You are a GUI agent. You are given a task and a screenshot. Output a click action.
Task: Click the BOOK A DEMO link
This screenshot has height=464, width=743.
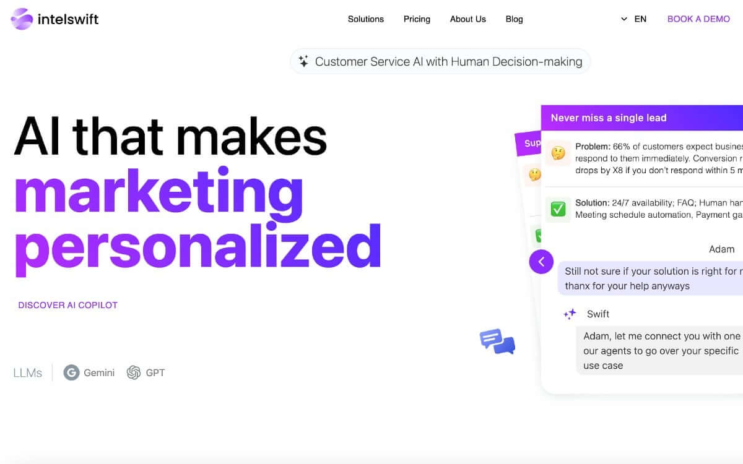tap(698, 19)
